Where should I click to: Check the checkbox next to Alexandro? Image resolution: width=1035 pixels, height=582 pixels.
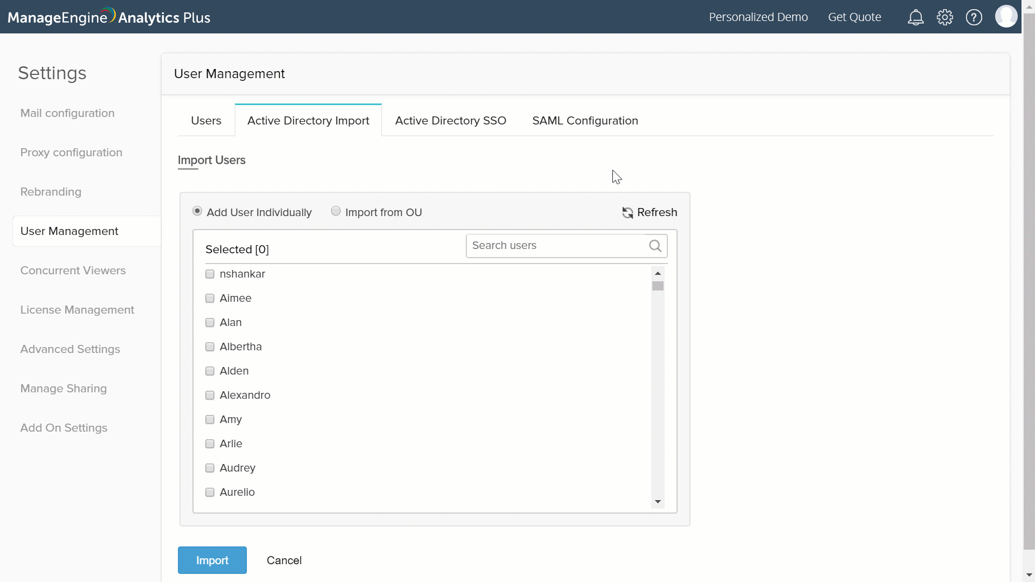click(210, 395)
